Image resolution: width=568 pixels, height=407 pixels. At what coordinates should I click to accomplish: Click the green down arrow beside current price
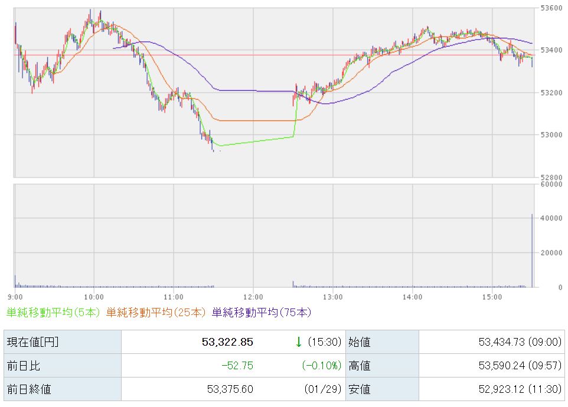(299, 342)
